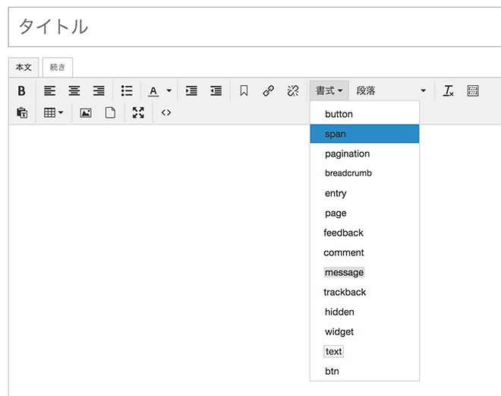Insert a bulleted list
Image resolution: width=501 pixels, height=396 pixels.
point(127,90)
